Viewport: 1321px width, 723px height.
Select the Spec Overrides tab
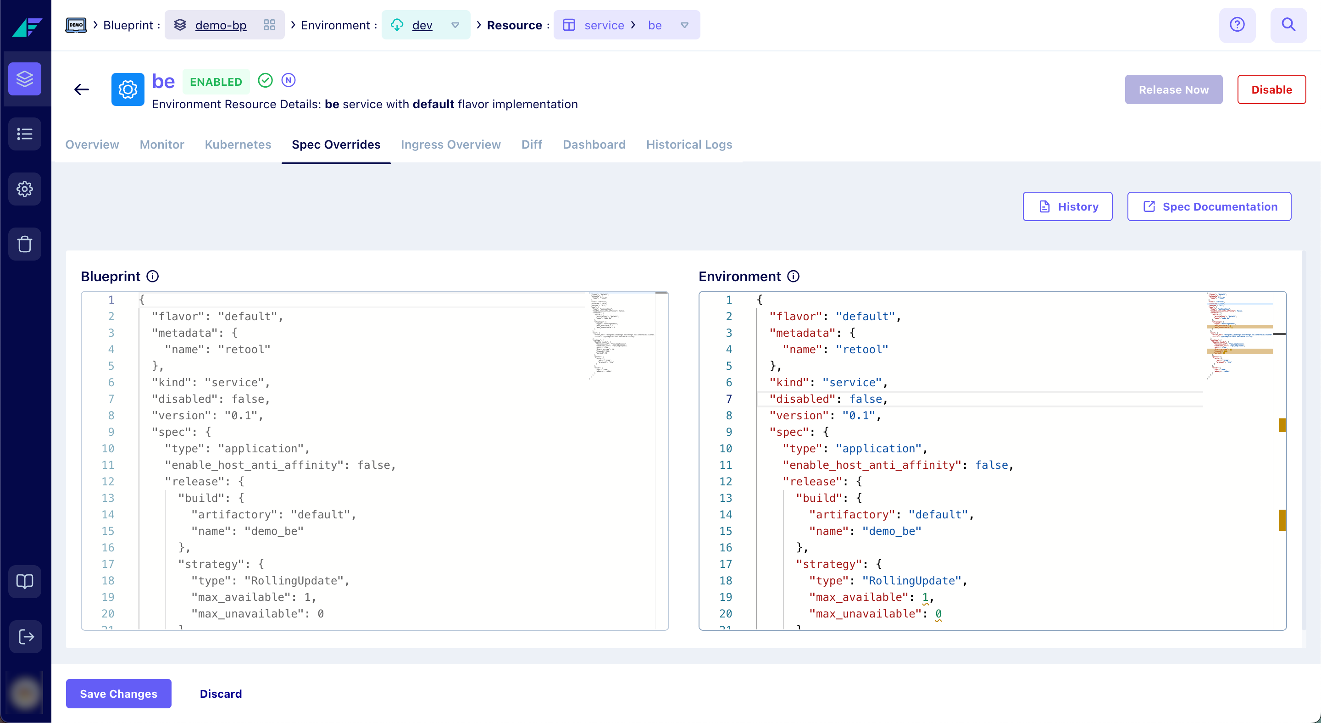(336, 145)
